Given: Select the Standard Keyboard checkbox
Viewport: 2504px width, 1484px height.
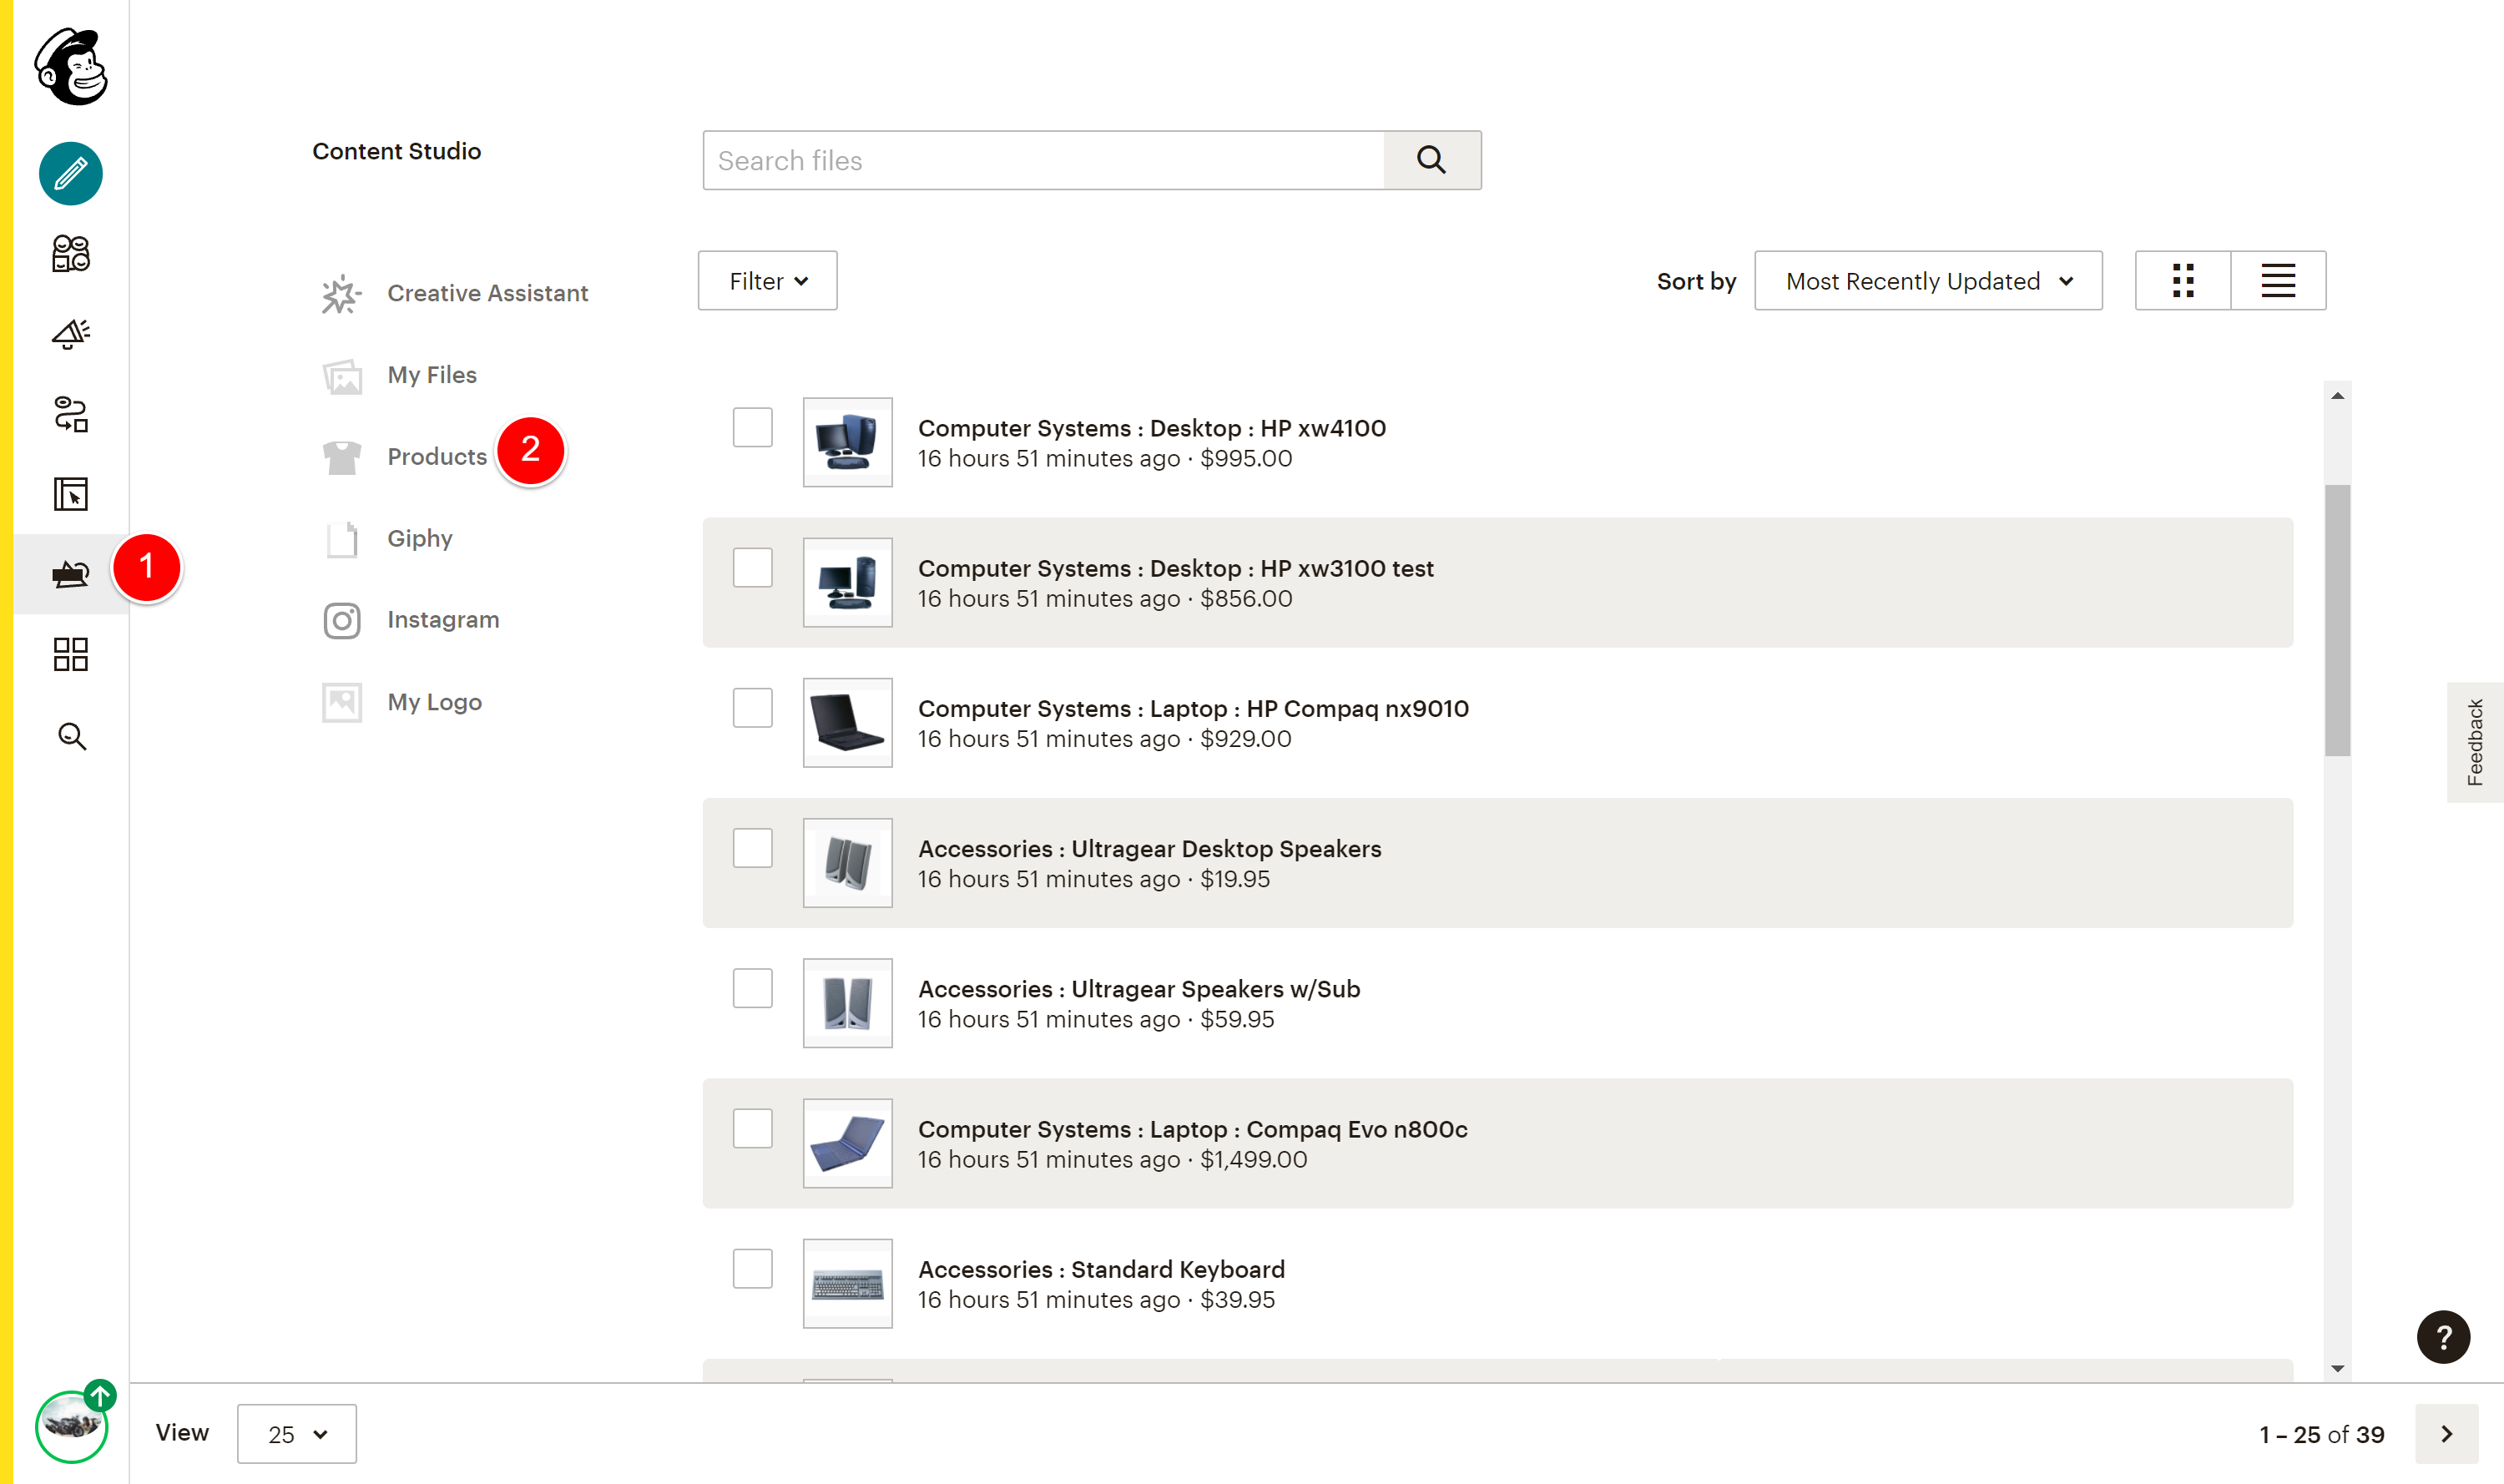Looking at the screenshot, I should pos(752,1269).
